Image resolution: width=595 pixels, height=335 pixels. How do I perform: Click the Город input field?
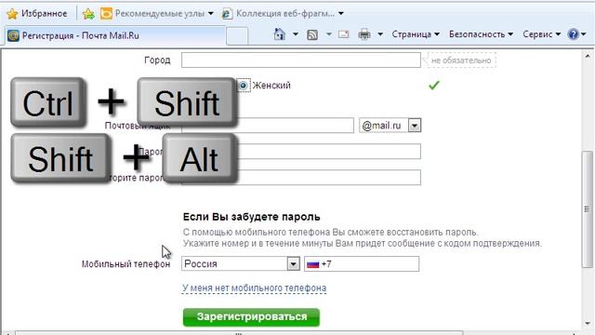tap(301, 60)
